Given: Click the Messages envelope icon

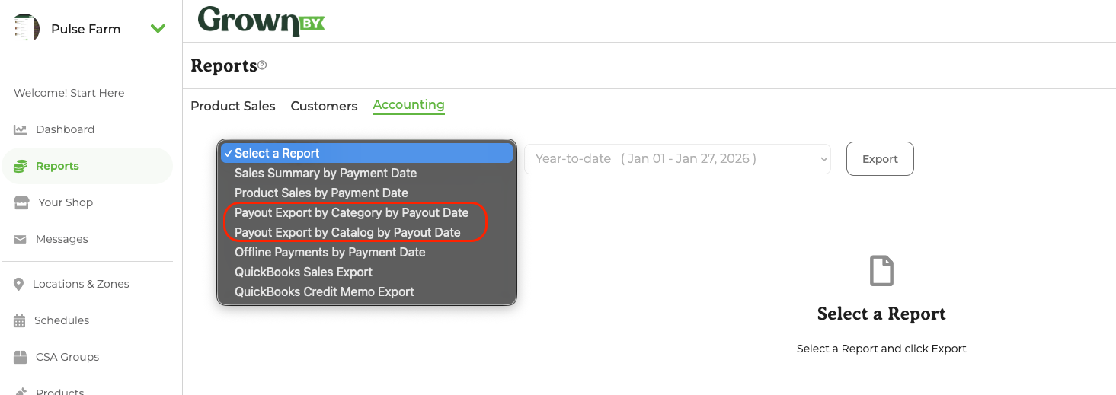Looking at the screenshot, I should [21, 239].
